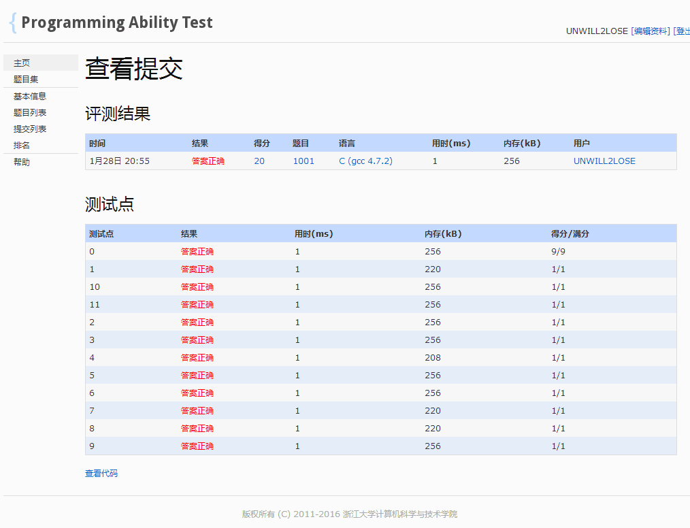Click memory 220 in test point 8 row
This screenshot has height=528, width=690.
pos(433,428)
